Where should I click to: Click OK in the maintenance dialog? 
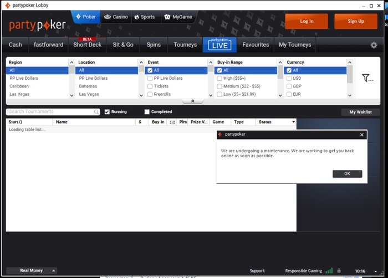(x=347, y=174)
